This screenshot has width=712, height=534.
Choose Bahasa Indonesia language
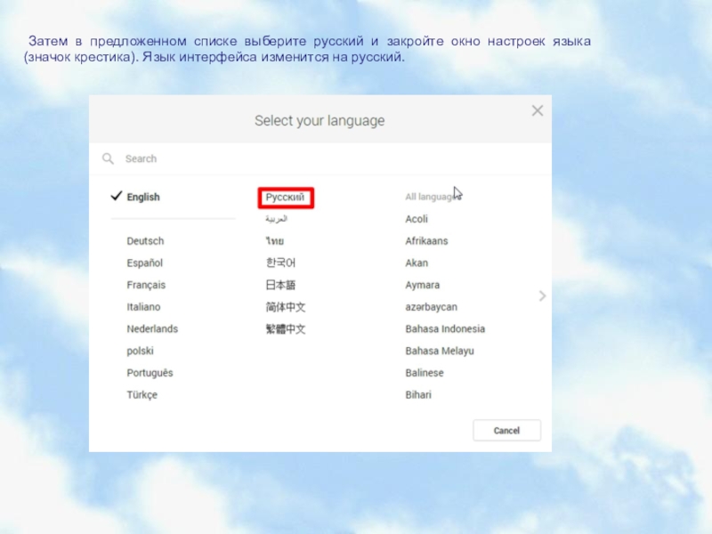click(445, 329)
